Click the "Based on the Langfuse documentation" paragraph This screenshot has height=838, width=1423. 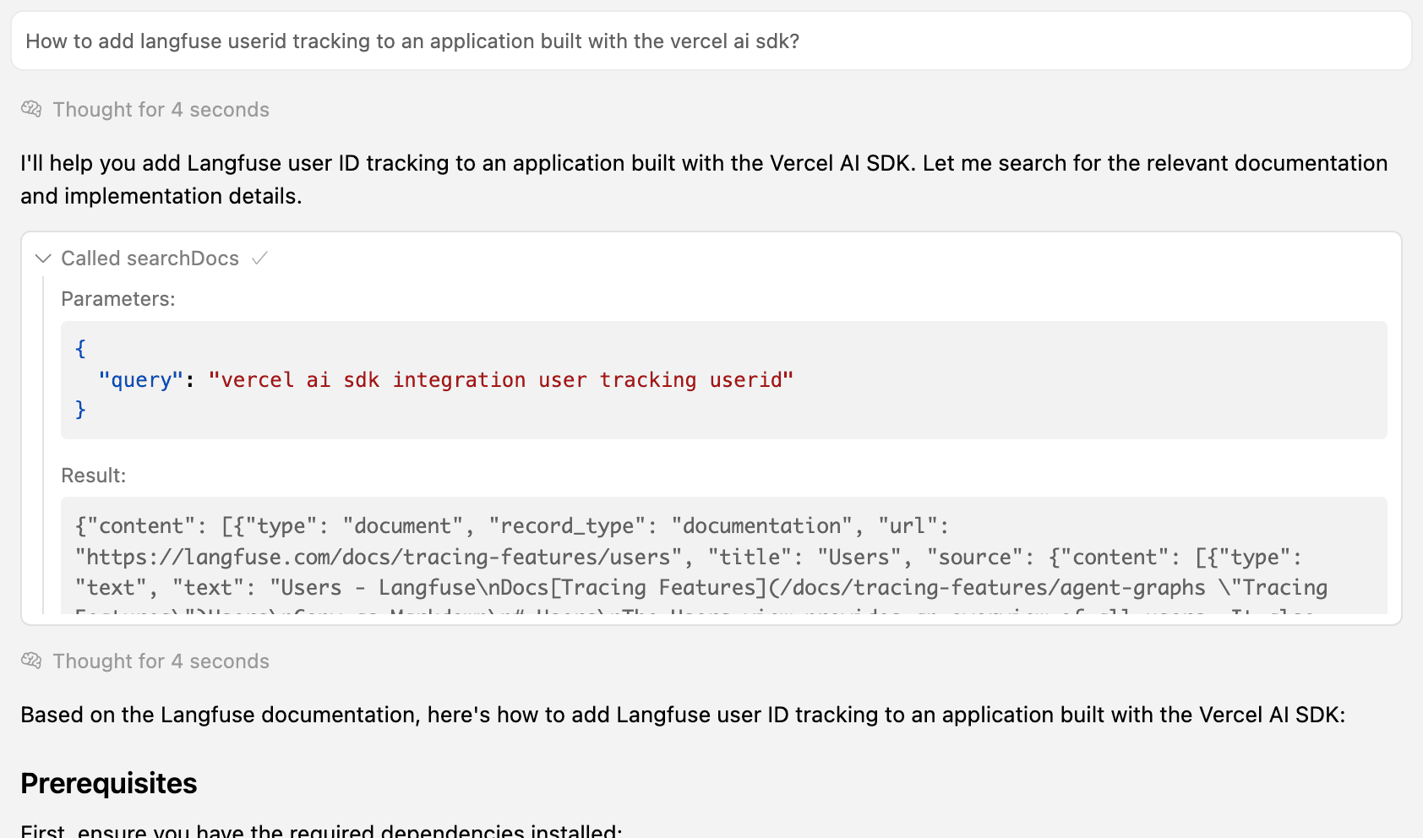point(682,715)
